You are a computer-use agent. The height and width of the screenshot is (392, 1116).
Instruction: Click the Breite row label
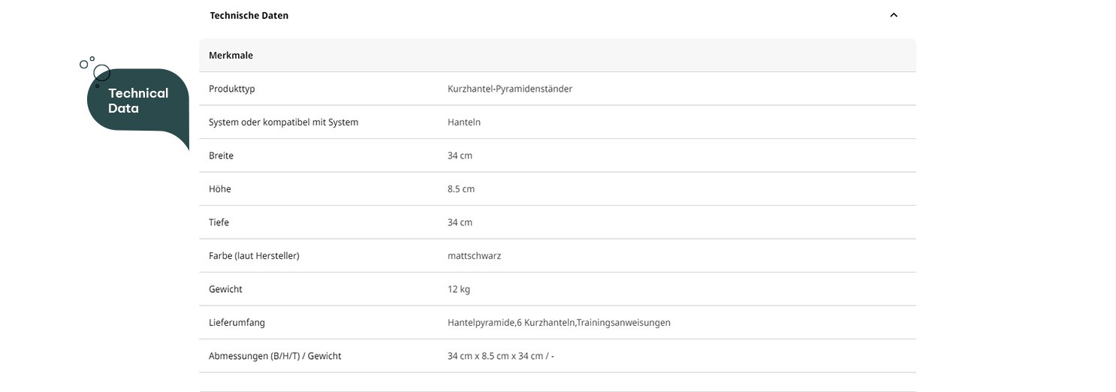[221, 155]
